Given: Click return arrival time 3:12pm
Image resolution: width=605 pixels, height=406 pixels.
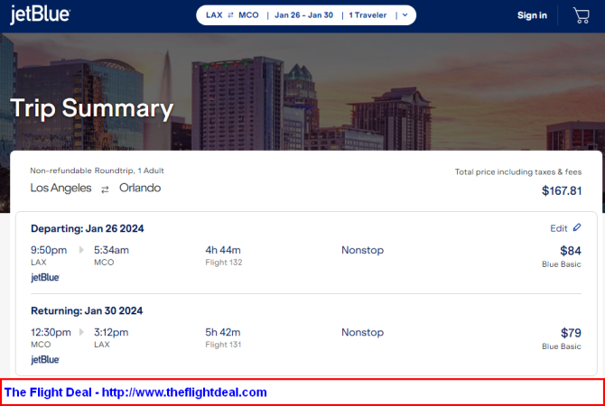Looking at the screenshot, I should click(x=111, y=332).
